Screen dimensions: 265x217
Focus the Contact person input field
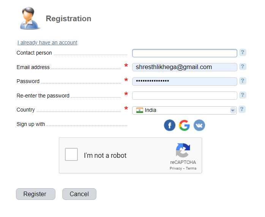click(185, 53)
